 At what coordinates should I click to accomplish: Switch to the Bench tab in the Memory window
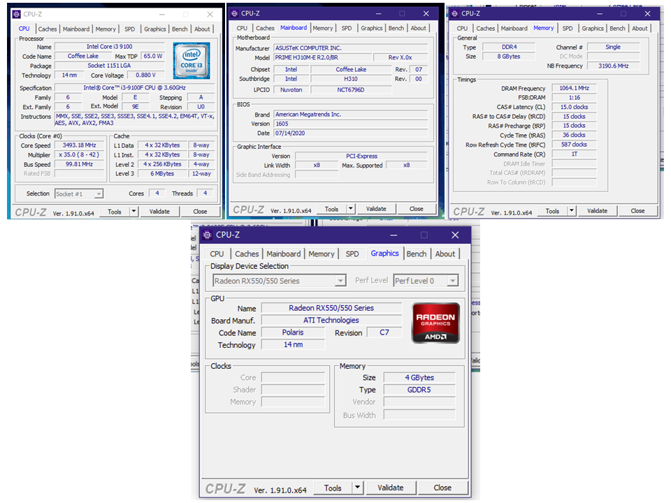[617, 28]
